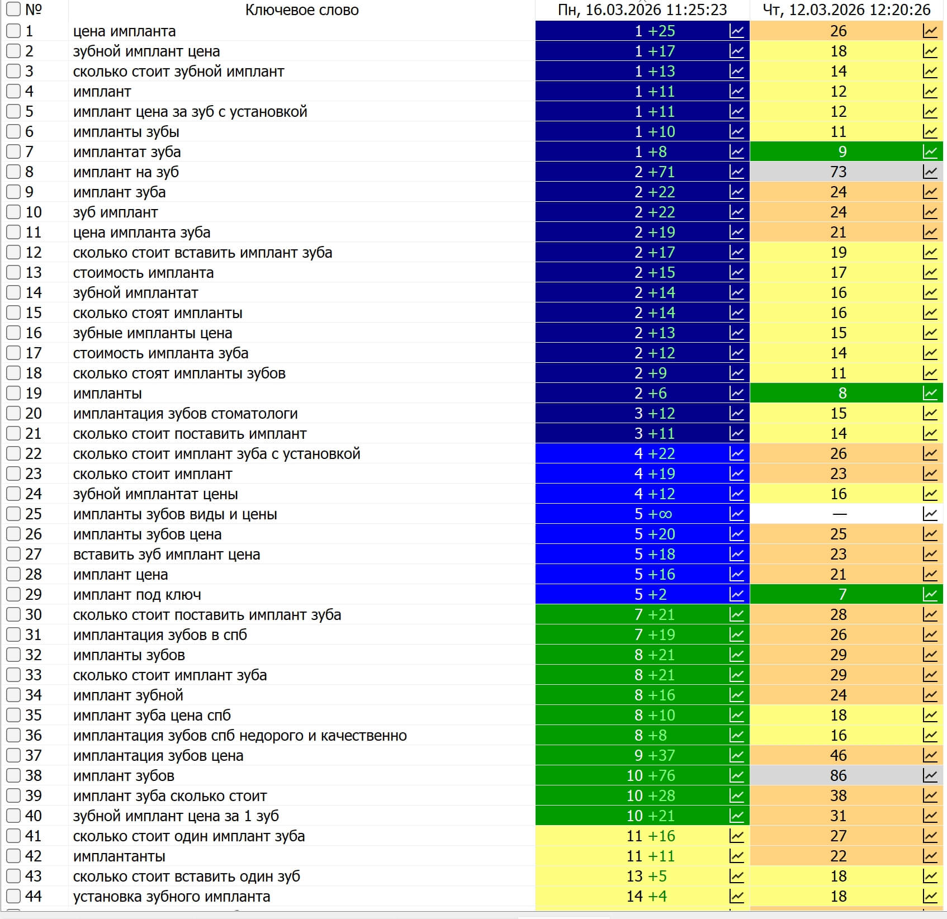Viewport: 947px width, 919px height.
Task: Click chart icon in 'импланты' row, 16.03 column
Action: (737, 394)
